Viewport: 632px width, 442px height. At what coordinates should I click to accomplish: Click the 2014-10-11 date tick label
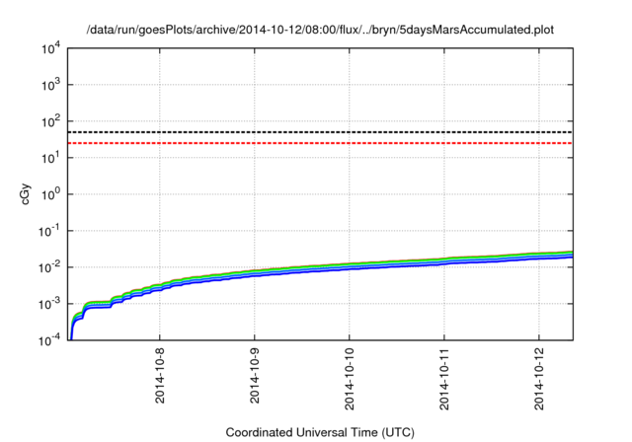[x=444, y=378]
